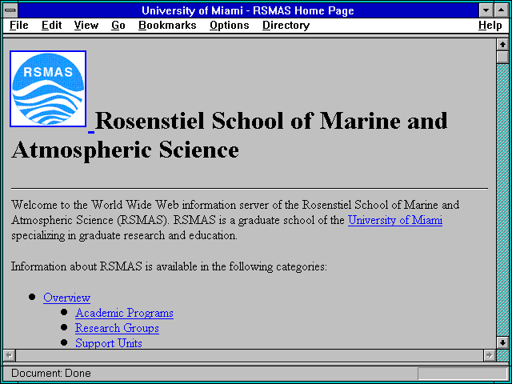Open the Research Groups link
512x384 pixels.
coord(117,328)
